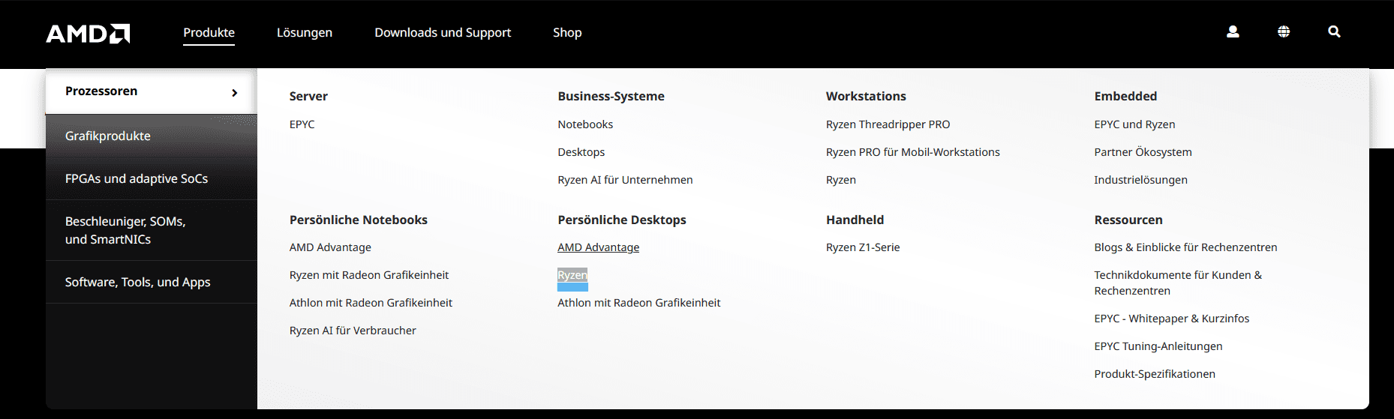1394x419 pixels.
Task: Open EPYC - Whitepaper & Kurzinfos
Action: [1171, 319]
